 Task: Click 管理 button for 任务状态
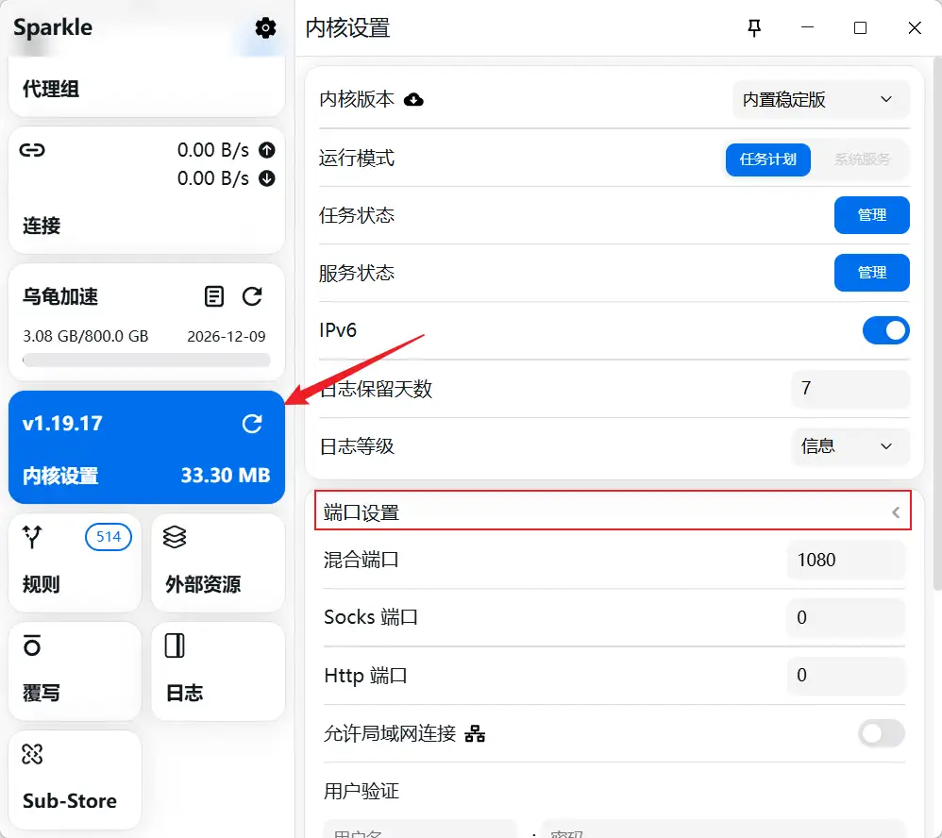(x=871, y=215)
